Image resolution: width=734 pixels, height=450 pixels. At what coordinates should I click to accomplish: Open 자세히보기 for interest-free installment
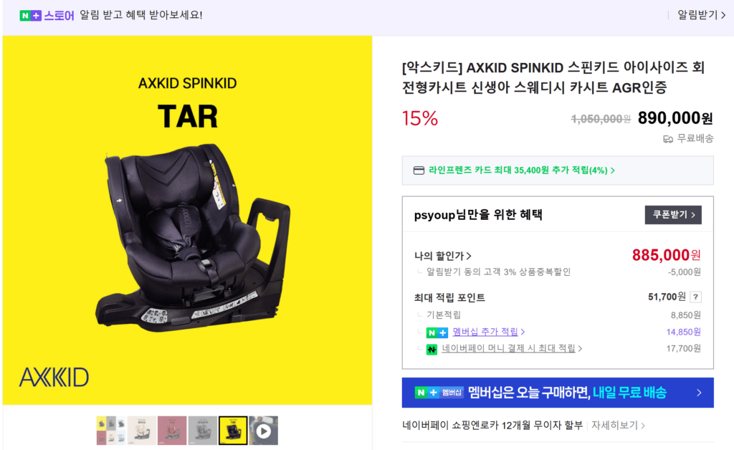[x=618, y=425]
